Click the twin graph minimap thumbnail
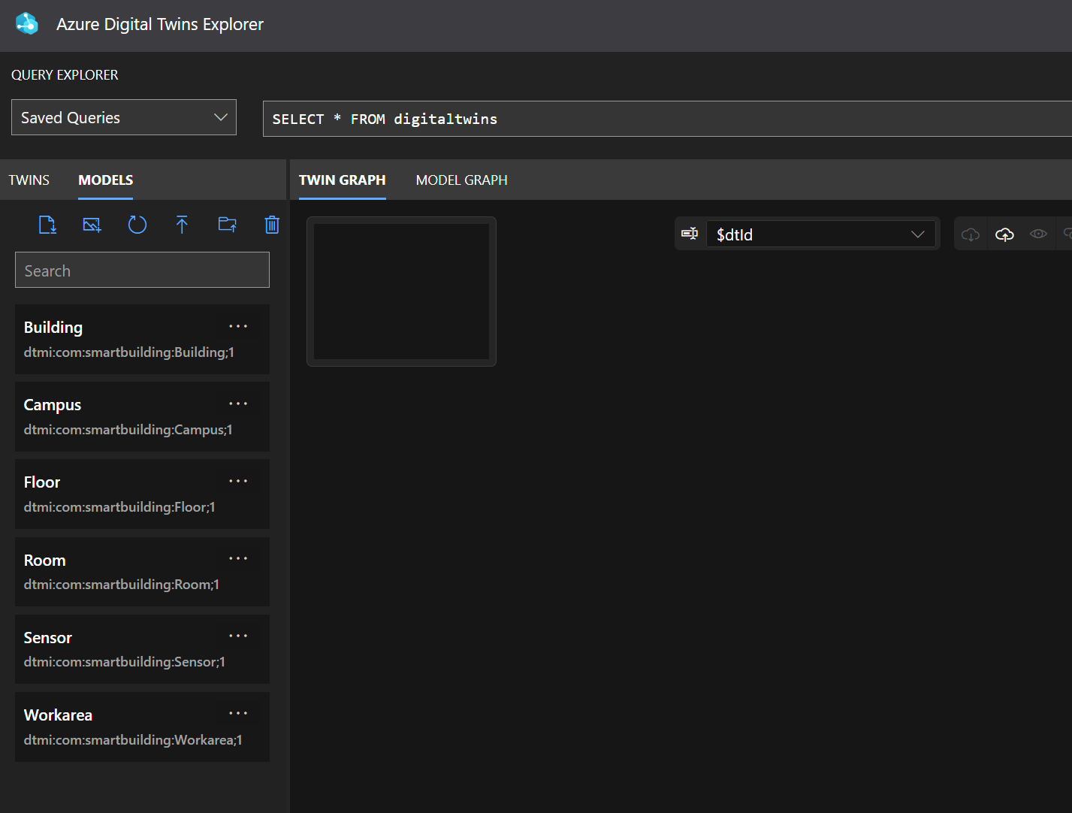 401,292
